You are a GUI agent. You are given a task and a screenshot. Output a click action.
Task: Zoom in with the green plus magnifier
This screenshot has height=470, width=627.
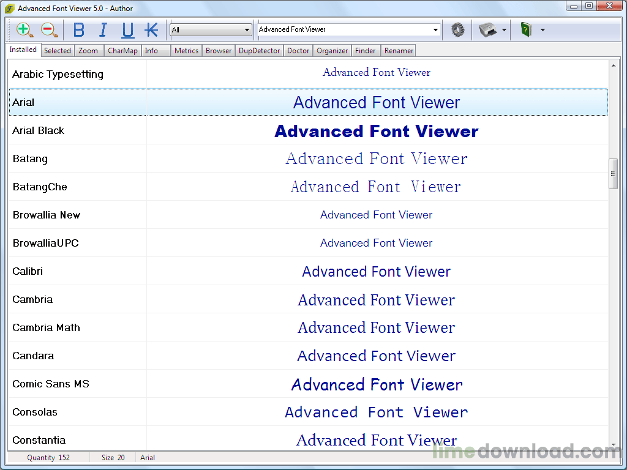[24, 30]
